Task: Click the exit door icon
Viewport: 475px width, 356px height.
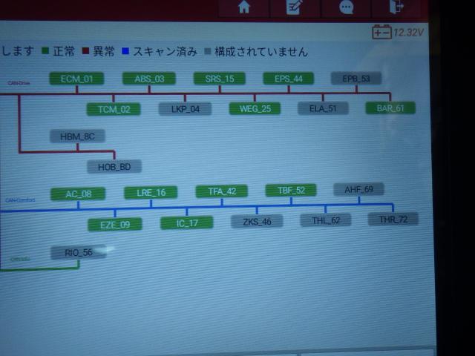Action: click(397, 7)
